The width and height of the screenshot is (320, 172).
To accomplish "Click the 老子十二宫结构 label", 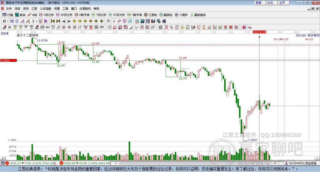I will [27, 36].
